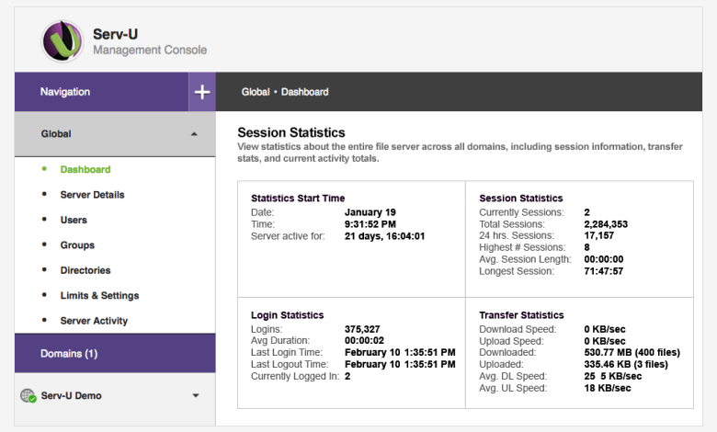The width and height of the screenshot is (717, 432).
Task: Click the plus icon beside Navigation
Action: tap(202, 92)
